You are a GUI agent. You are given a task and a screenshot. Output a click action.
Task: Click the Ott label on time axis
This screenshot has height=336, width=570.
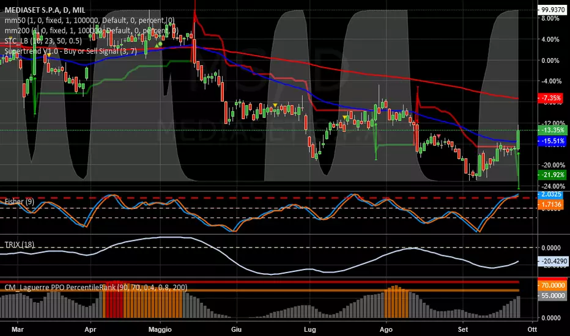point(532,329)
